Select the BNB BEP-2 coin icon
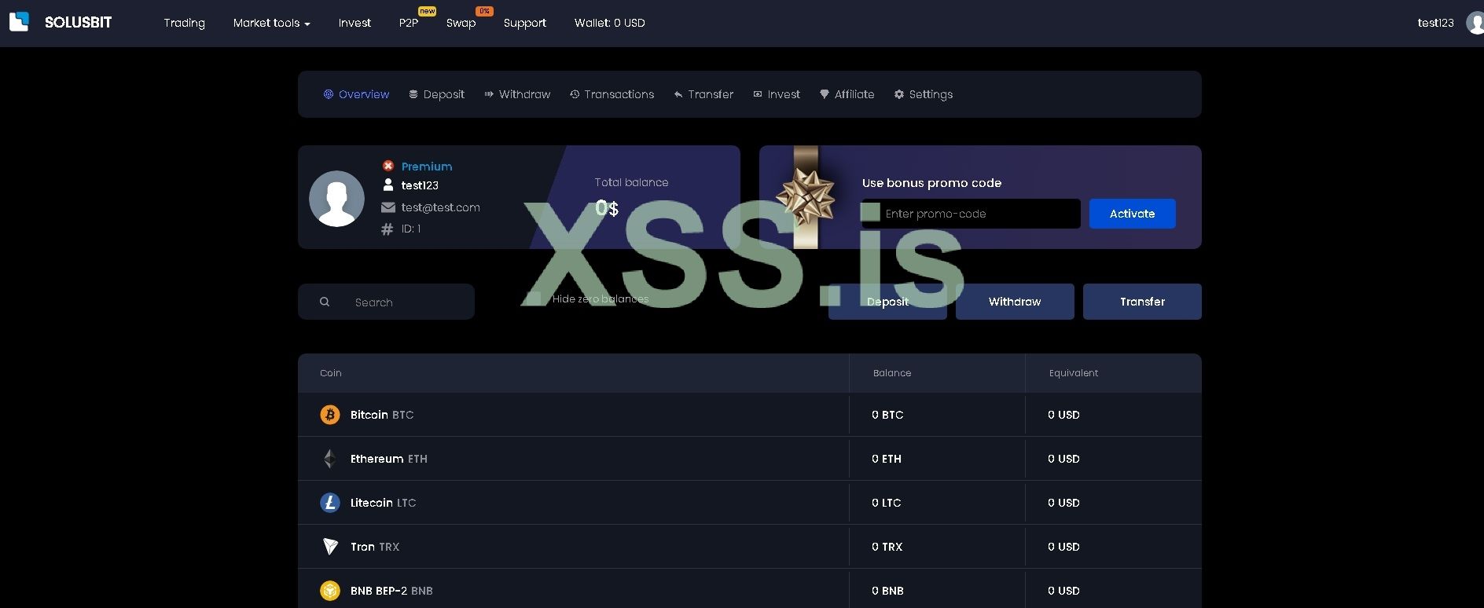 pos(330,591)
